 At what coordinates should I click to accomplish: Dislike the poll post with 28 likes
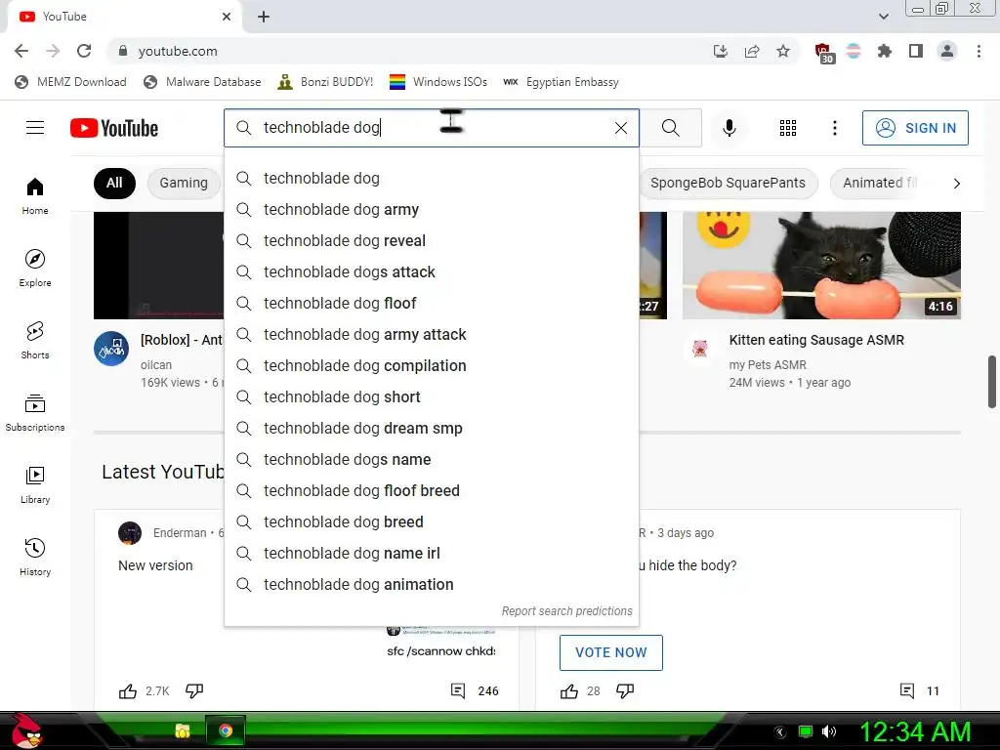tap(625, 690)
